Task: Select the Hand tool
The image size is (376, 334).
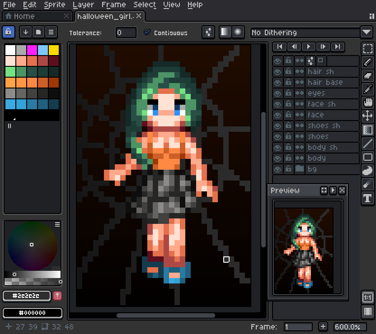Action: [x=367, y=102]
